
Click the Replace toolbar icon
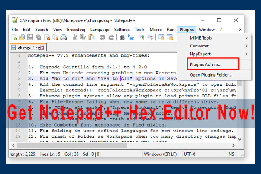(x=130, y=37)
